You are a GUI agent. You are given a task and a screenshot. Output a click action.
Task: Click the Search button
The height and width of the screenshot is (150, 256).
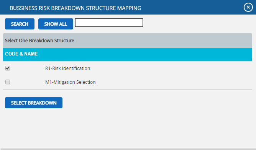(20, 24)
